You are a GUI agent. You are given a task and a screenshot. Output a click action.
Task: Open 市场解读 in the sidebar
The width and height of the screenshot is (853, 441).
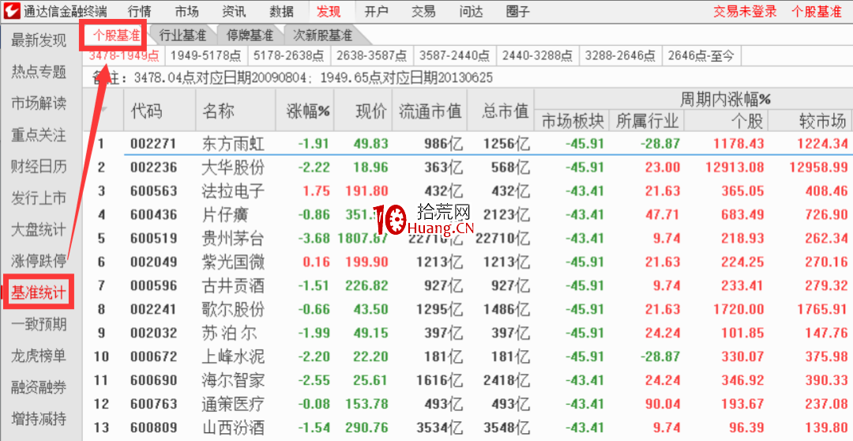tap(39, 104)
